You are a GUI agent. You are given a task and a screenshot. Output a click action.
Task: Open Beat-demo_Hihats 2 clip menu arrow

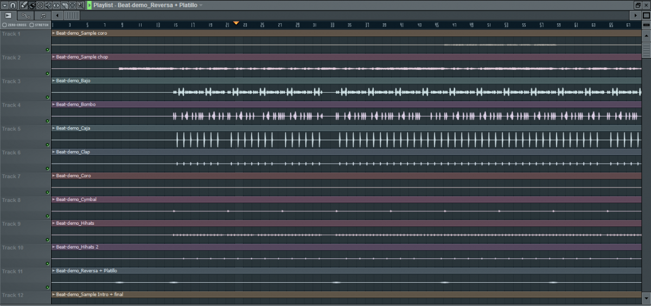coord(54,247)
